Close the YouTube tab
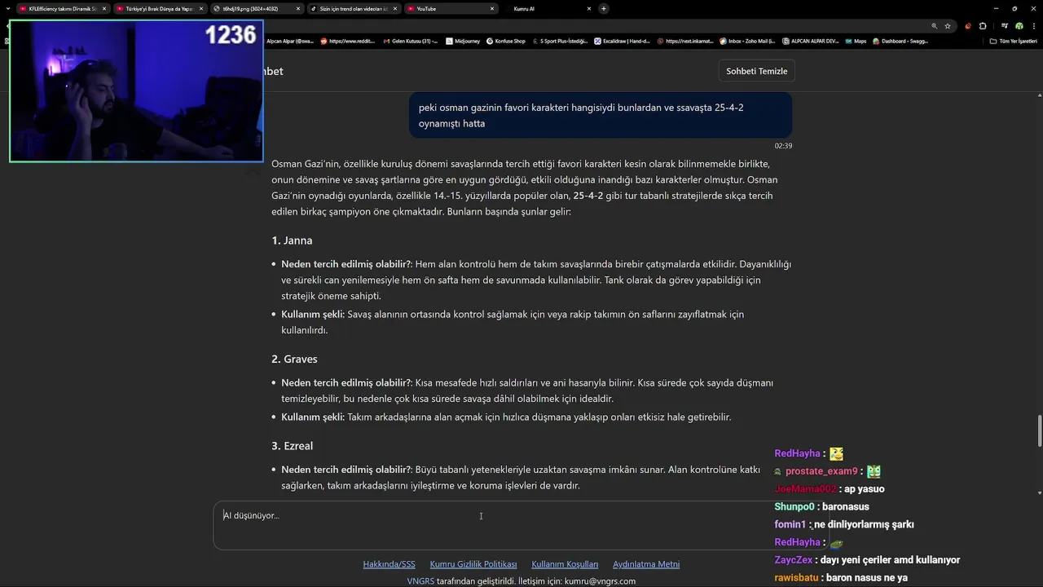This screenshot has width=1043, height=587. (x=492, y=8)
